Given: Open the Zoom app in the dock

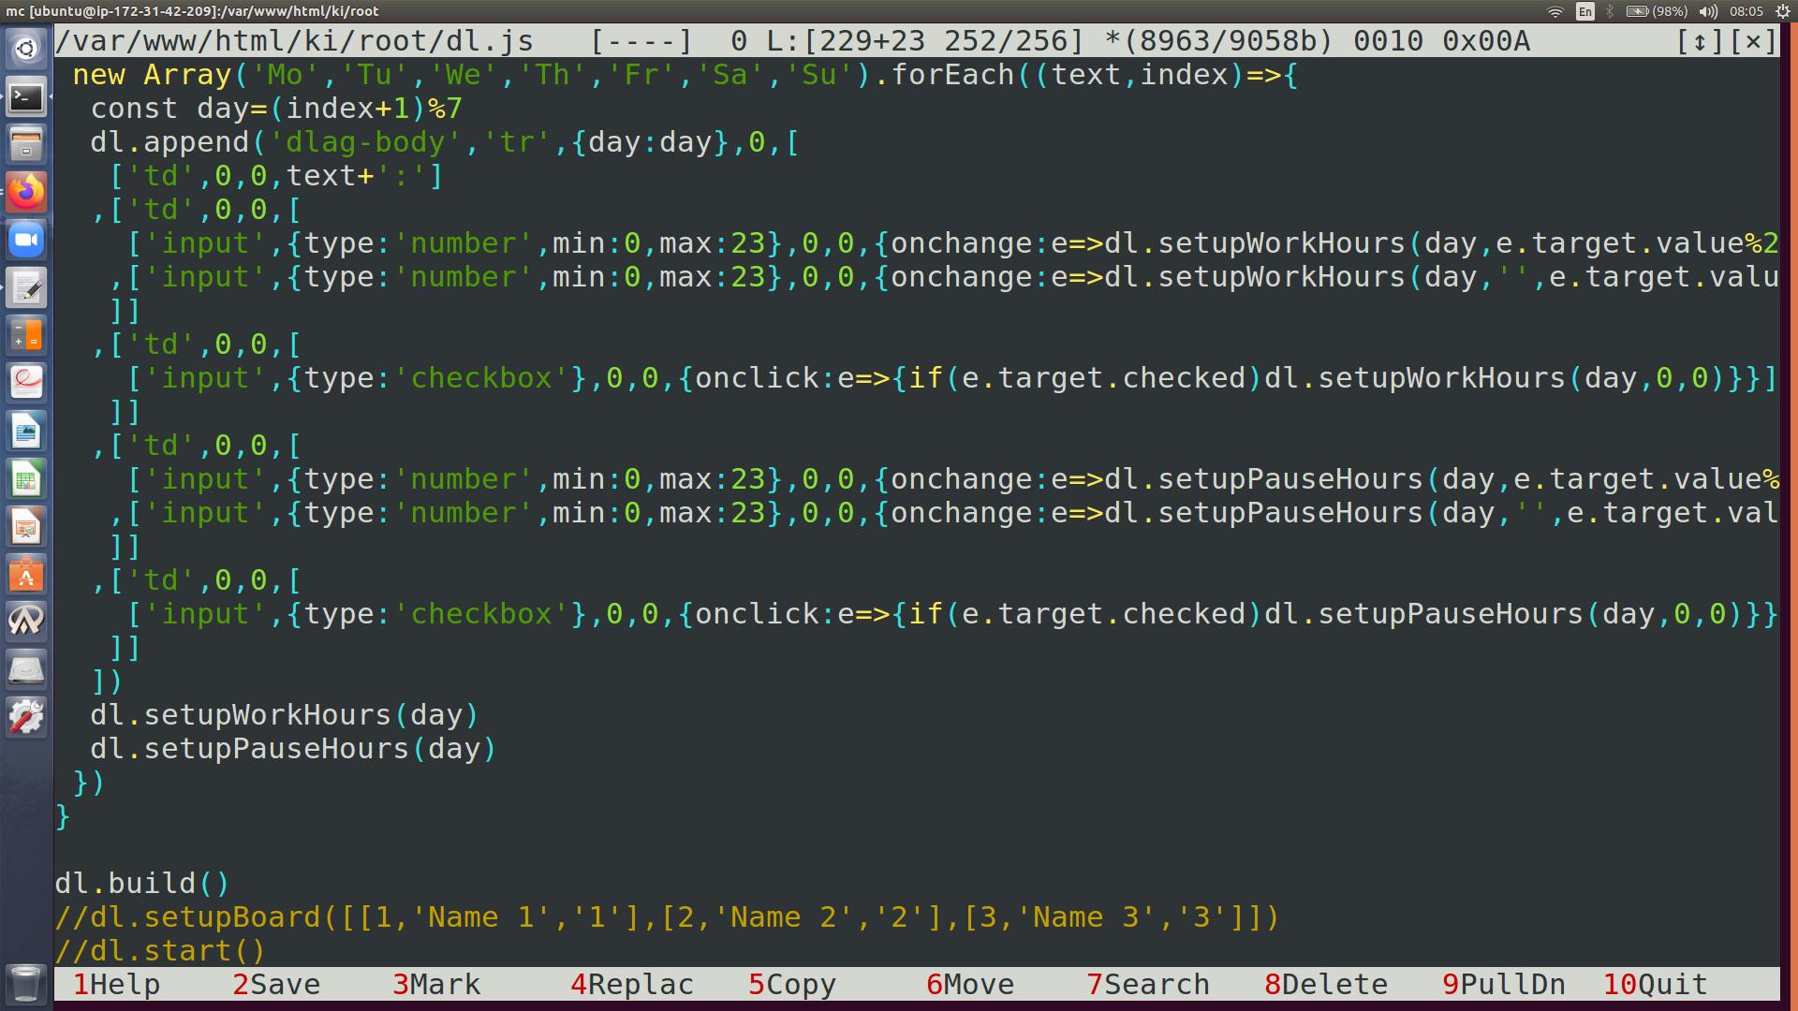Looking at the screenshot, I should point(26,240).
